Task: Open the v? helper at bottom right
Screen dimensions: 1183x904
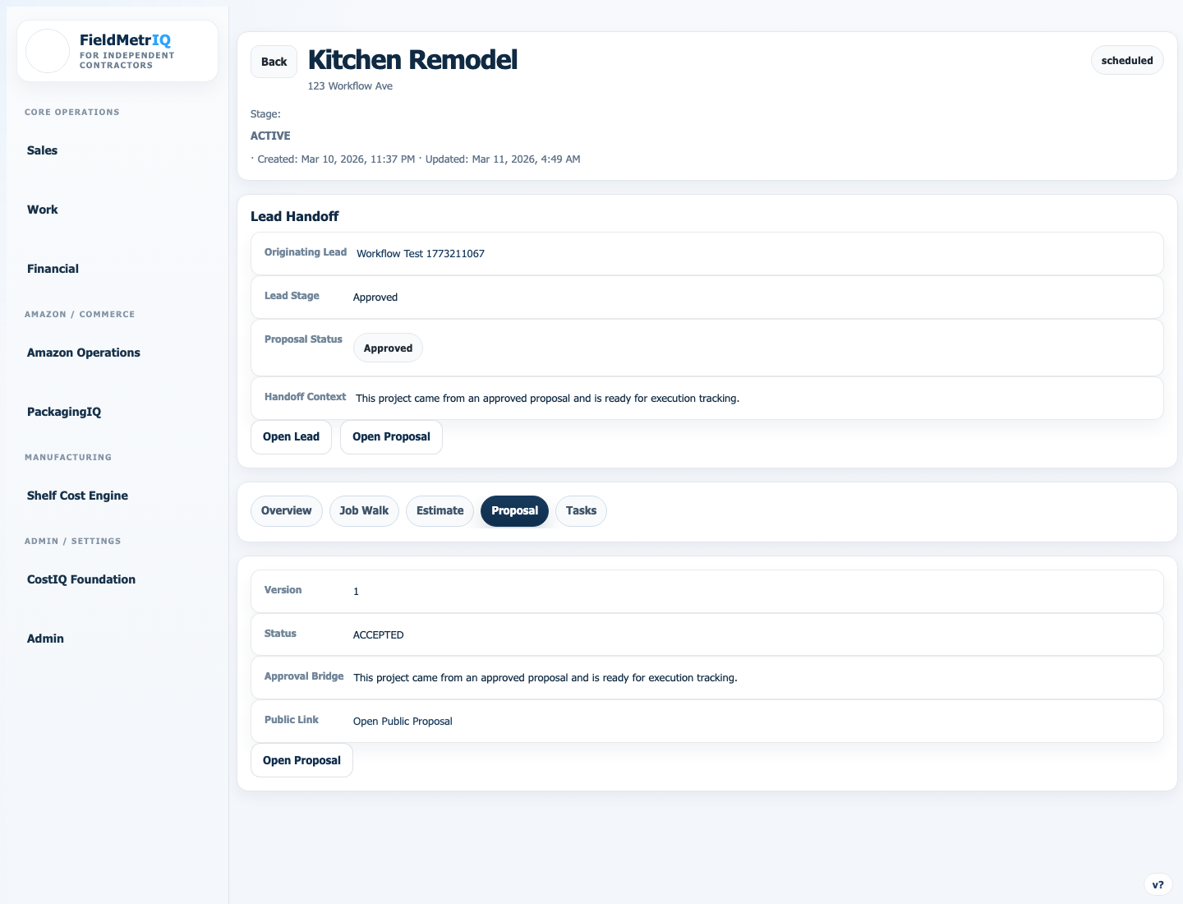Action: (x=1158, y=884)
